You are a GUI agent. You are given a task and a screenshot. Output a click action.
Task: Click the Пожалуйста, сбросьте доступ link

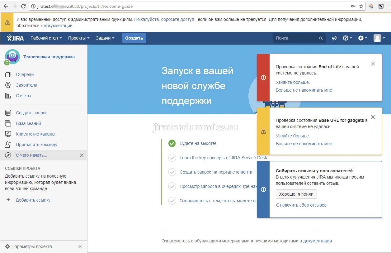click(164, 19)
